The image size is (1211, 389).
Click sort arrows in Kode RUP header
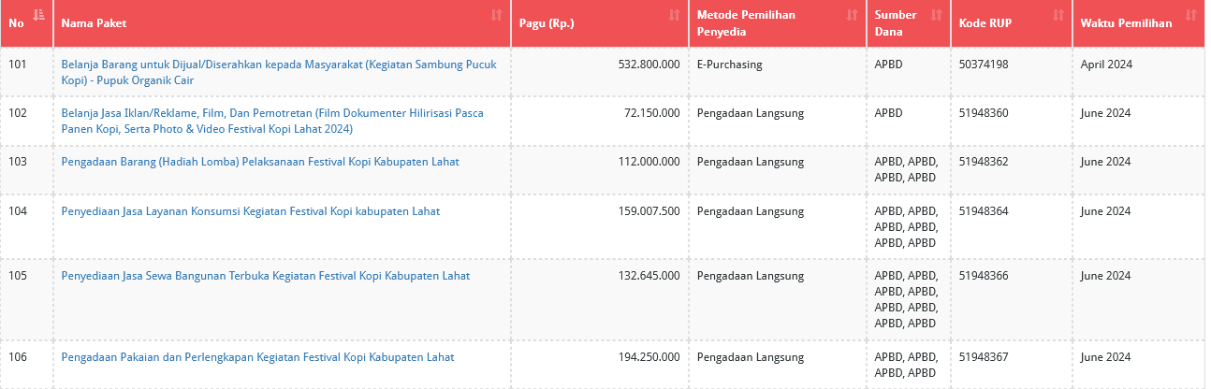1058,15
